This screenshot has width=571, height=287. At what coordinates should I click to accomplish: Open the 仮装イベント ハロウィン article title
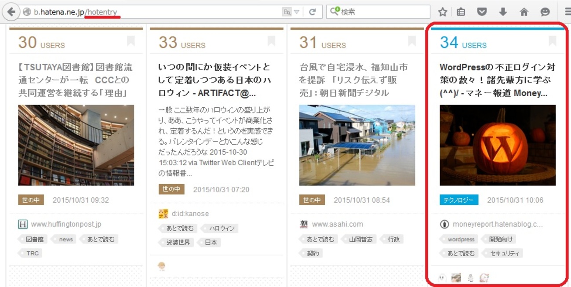point(215,80)
